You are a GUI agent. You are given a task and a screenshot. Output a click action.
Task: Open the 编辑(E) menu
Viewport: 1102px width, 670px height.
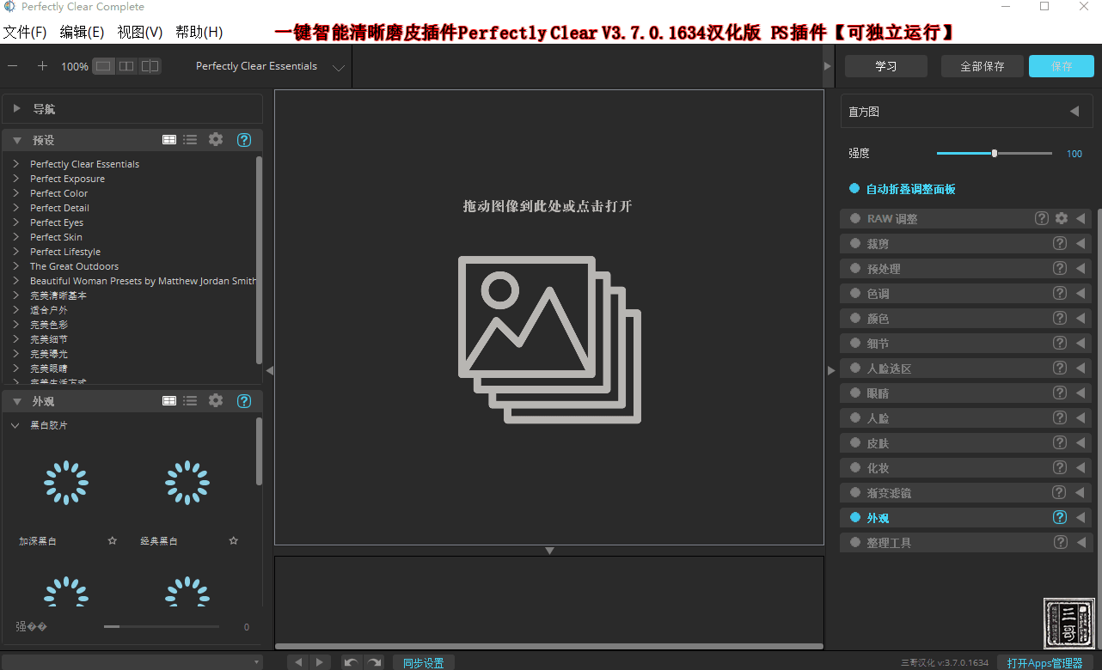(x=82, y=32)
